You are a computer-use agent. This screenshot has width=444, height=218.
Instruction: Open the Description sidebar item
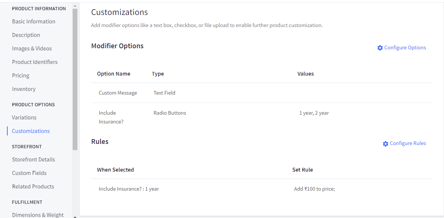coord(26,35)
